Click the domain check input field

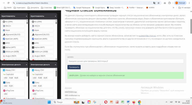[x=125, y=61]
